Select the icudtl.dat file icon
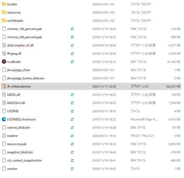The image size is (184, 178). [4, 61]
